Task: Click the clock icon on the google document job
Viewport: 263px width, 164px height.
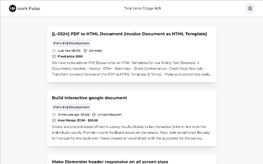Action: 54,114
